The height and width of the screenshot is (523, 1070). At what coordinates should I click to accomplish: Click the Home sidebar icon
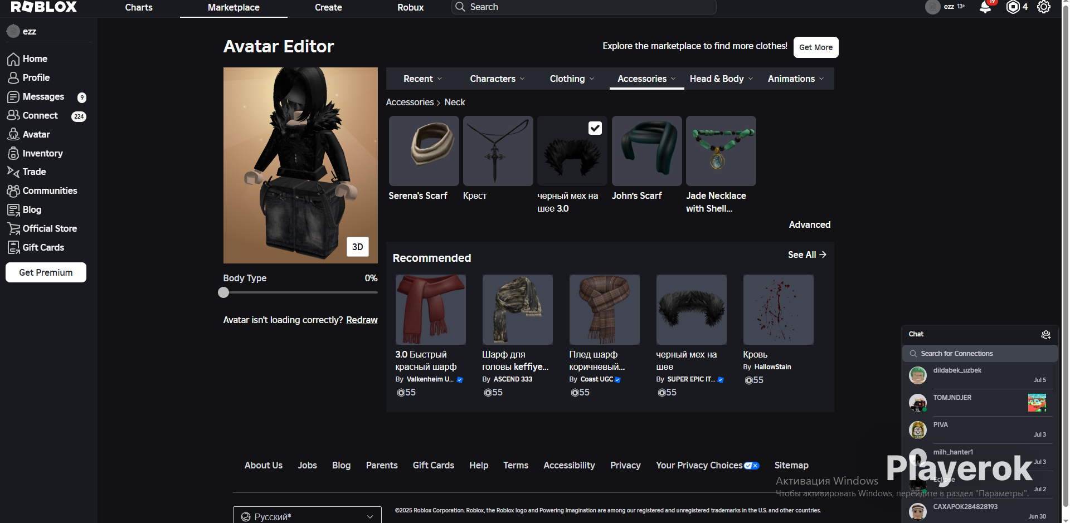tap(13, 59)
